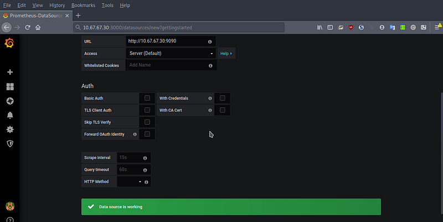The height and width of the screenshot is (222, 443).
Task: Open the Explore compass icon in sidebar
Action: pos(10,101)
